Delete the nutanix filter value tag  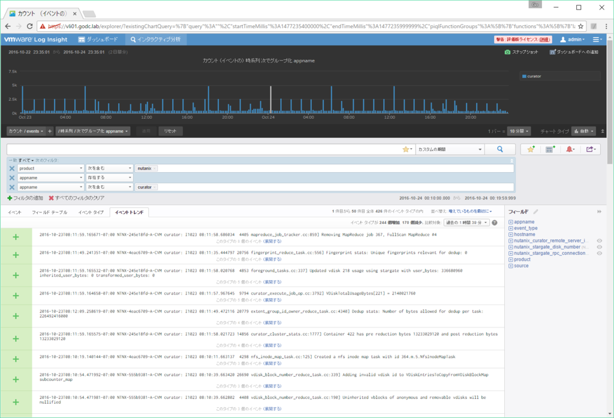[x=155, y=169]
